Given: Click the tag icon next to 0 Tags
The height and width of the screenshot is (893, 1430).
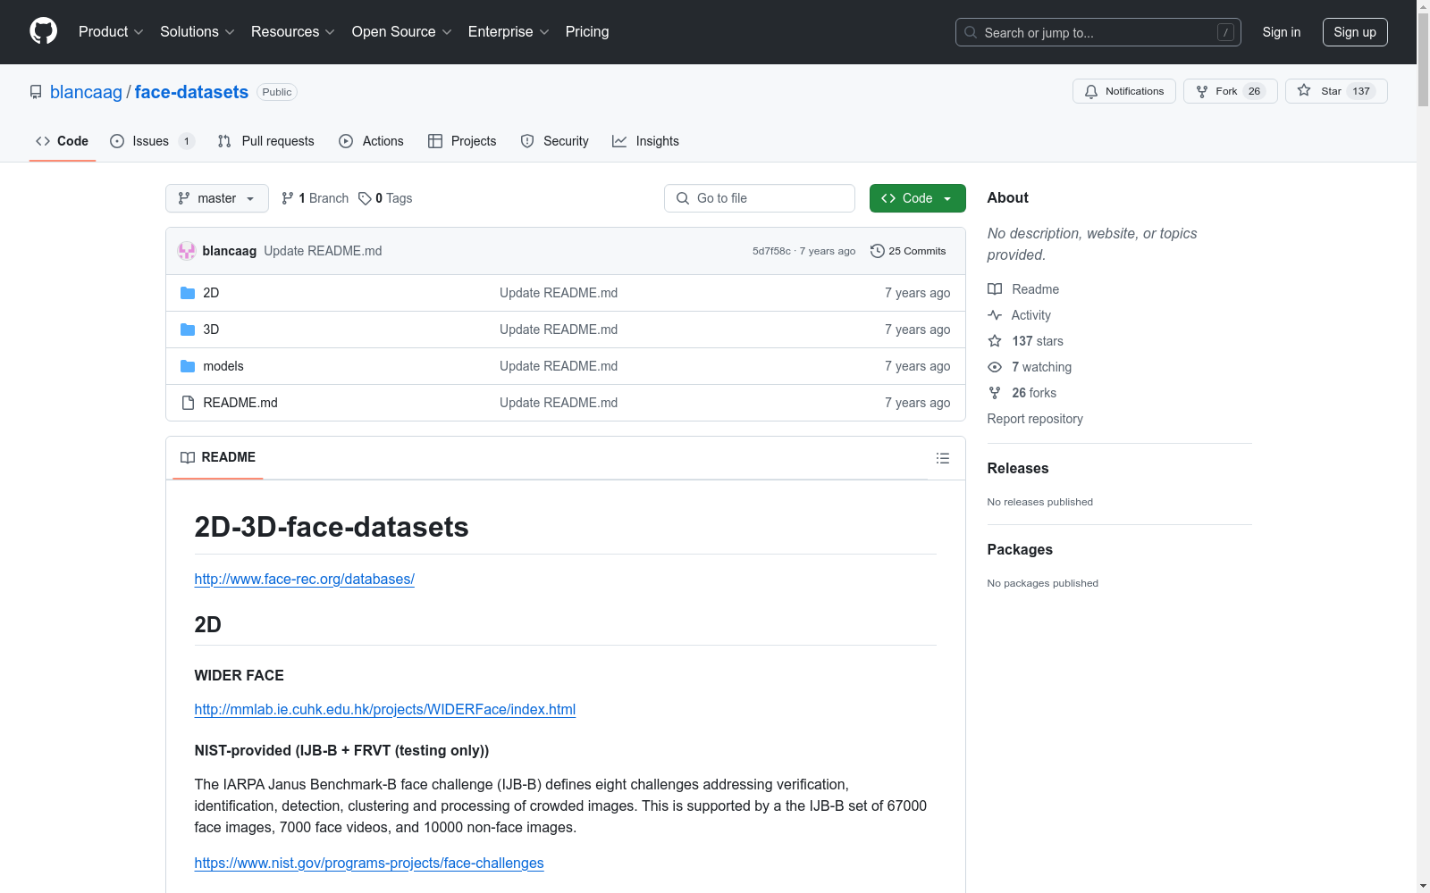Looking at the screenshot, I should tap(365, 198).
